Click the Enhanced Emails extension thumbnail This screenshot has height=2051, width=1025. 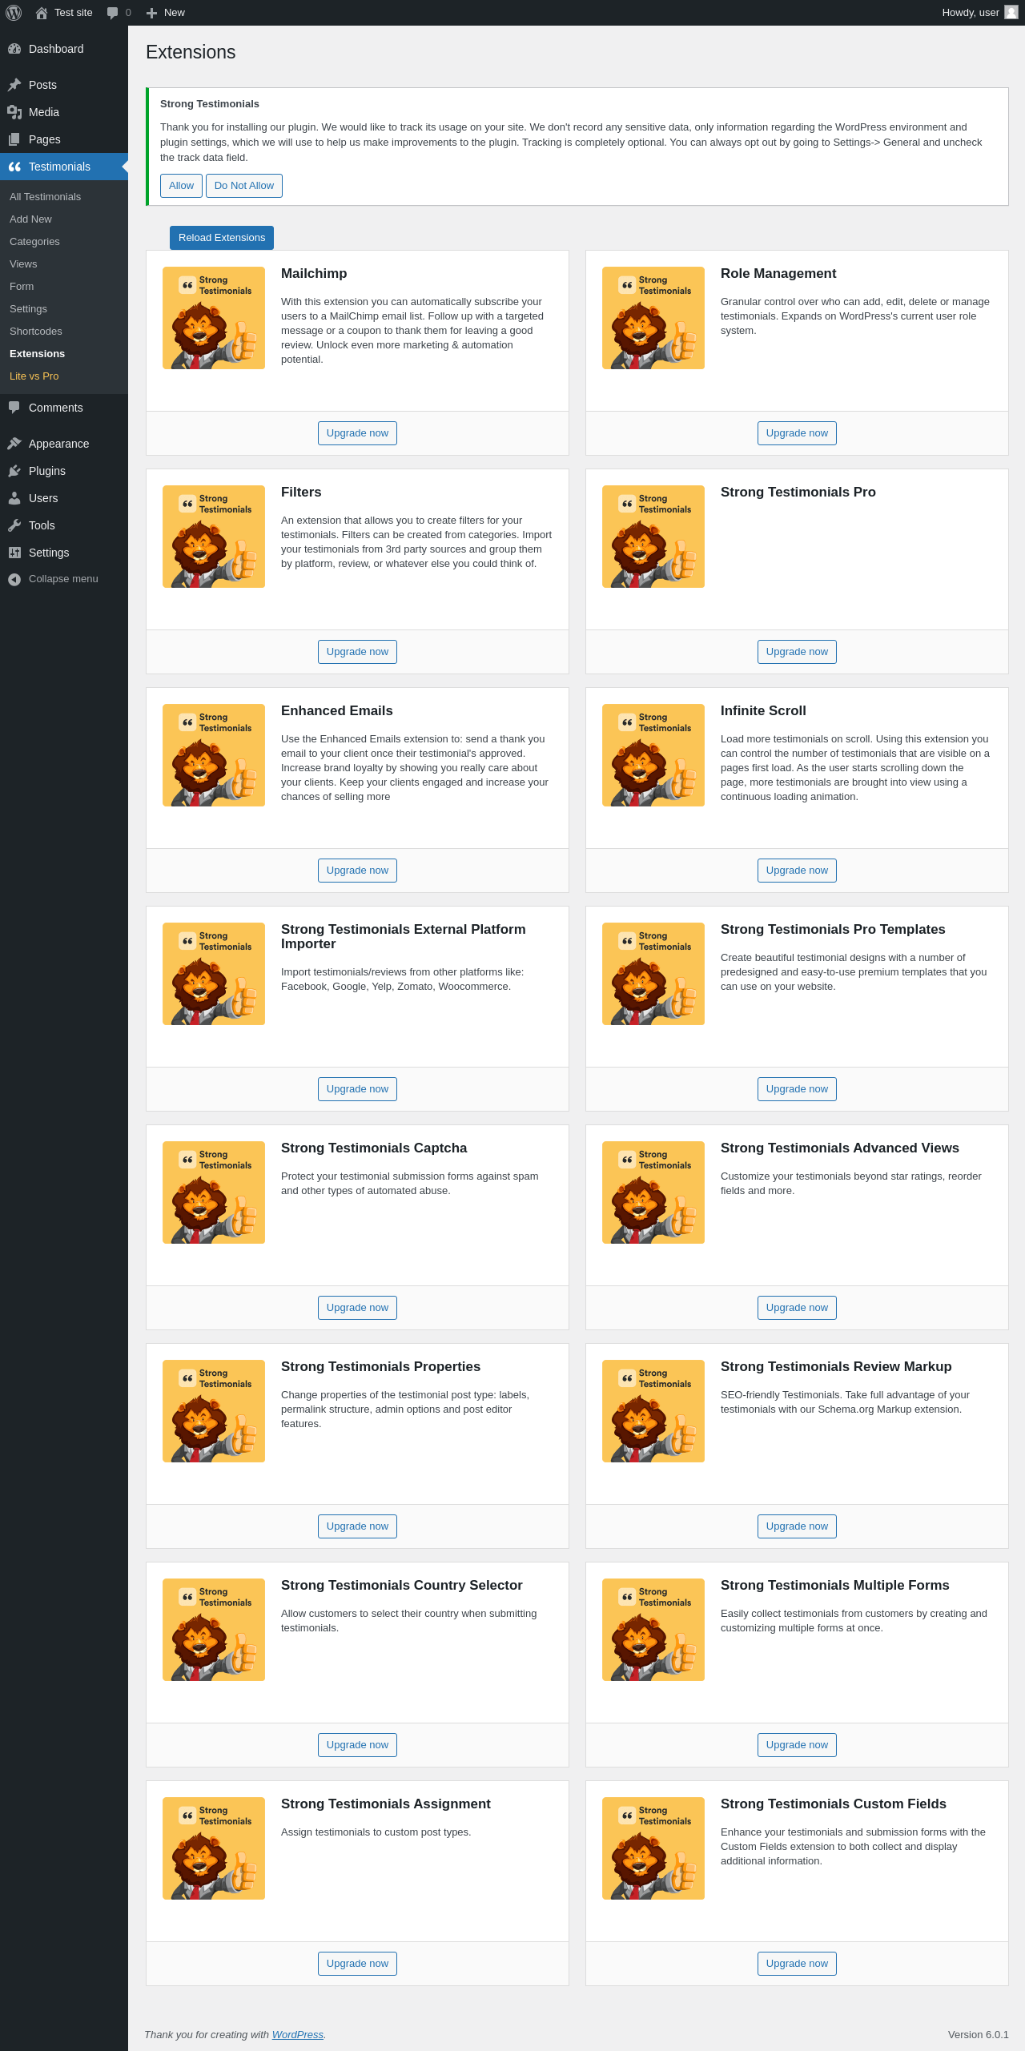pyautogui.click(x=214, y=755)
